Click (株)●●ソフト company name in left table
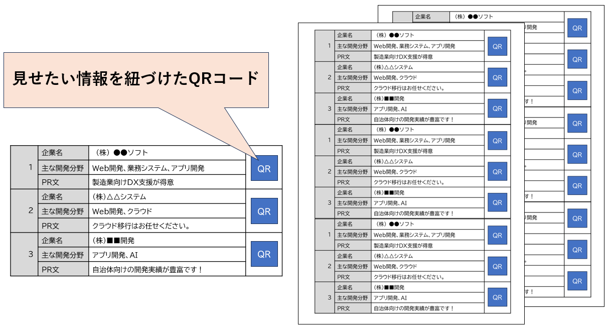The image size is (608, 327). 120,153
